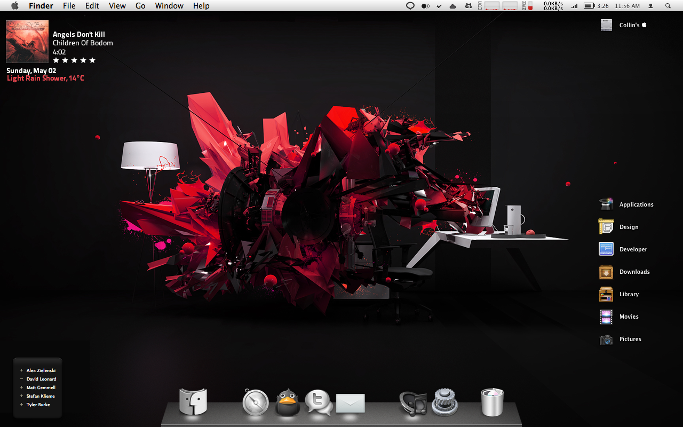Open the Help menu
Screen dimensions: 683x427
pos(201,6)
